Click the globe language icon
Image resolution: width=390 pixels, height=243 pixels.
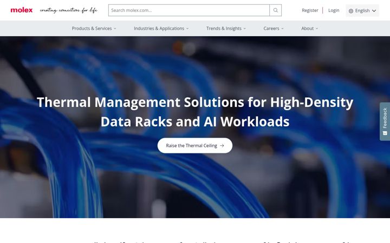351,11
